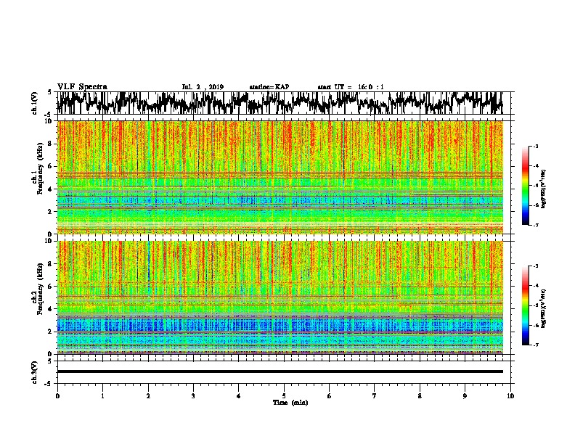Click the 8 minute tick label
The height and width of the screenshot is (444, 575).
(x=420, y=396)
